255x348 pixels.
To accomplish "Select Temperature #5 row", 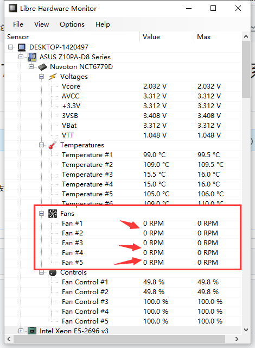I will [x=123, y=194].
